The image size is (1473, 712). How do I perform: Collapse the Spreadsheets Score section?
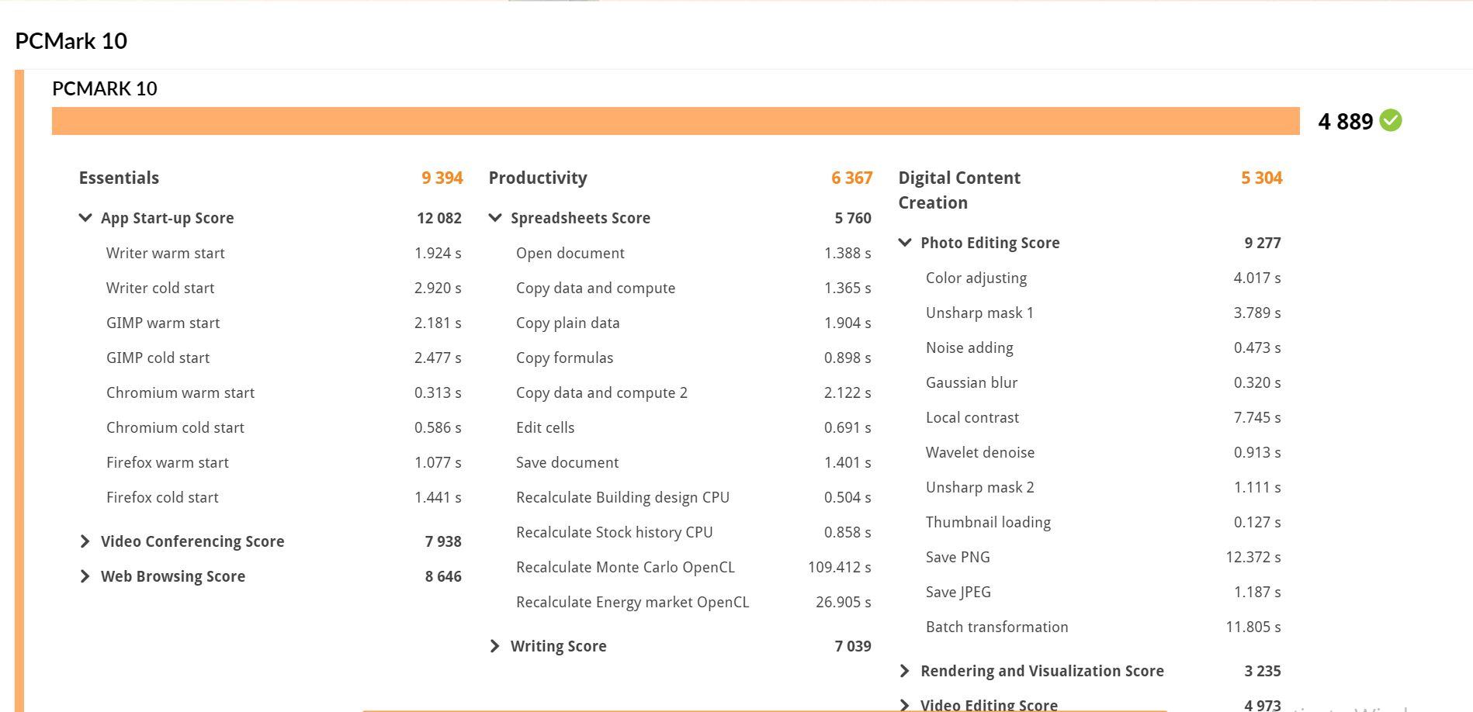(495, 218)
